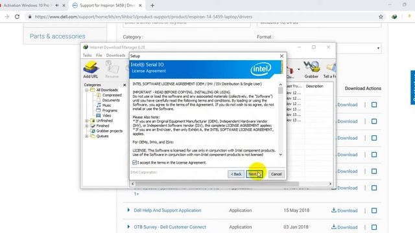Select the Programs category
The height and width of the screenshot is (233, 415).
[110, 111]
